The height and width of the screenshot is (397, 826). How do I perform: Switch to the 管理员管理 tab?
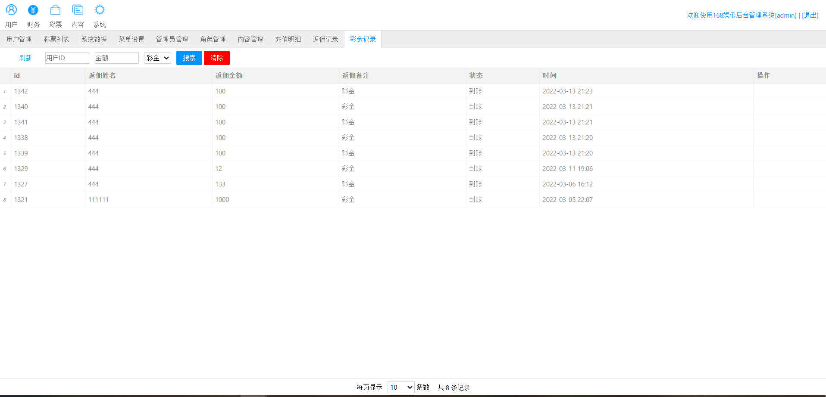click(x=172, y=39)
